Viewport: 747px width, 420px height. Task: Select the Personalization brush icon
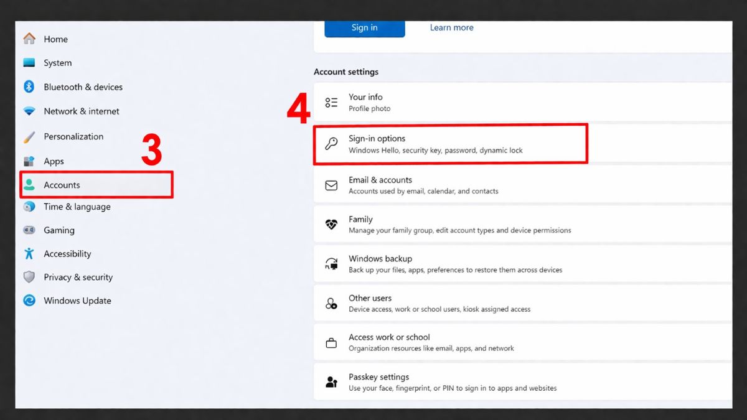pyautogui.click(x=29, y=136)
